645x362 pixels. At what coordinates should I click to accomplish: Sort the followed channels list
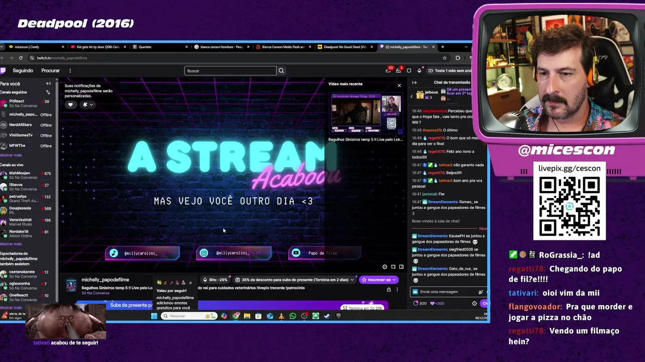48,92
